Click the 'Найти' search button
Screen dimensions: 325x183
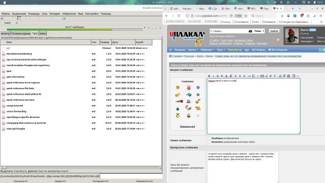point(274,31)
